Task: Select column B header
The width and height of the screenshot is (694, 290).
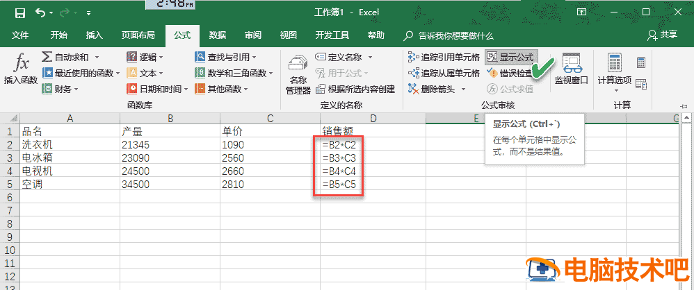Action: 170,119
